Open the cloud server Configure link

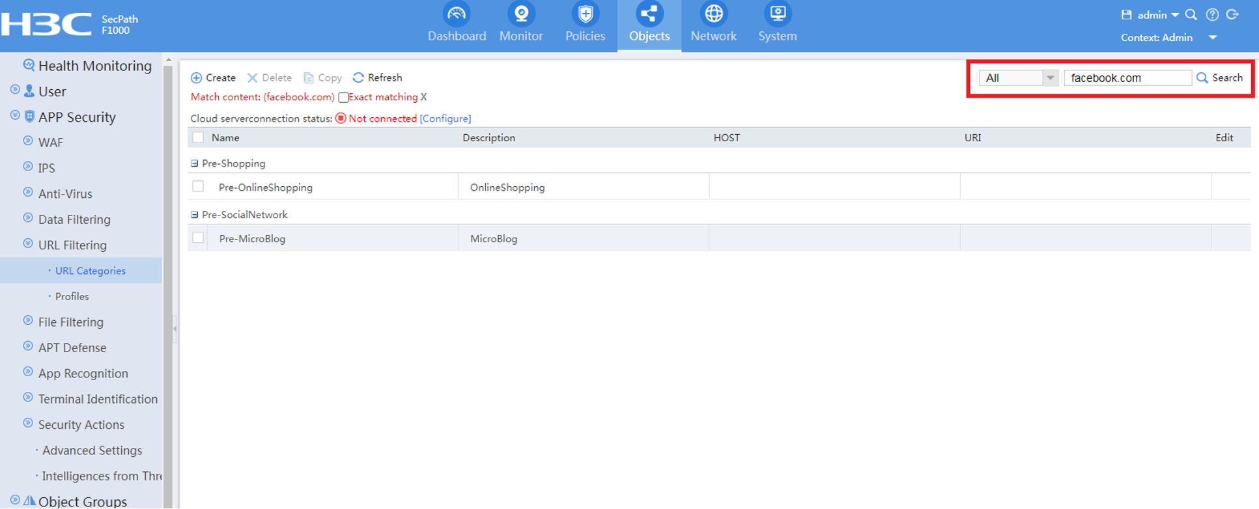[446, 118]
